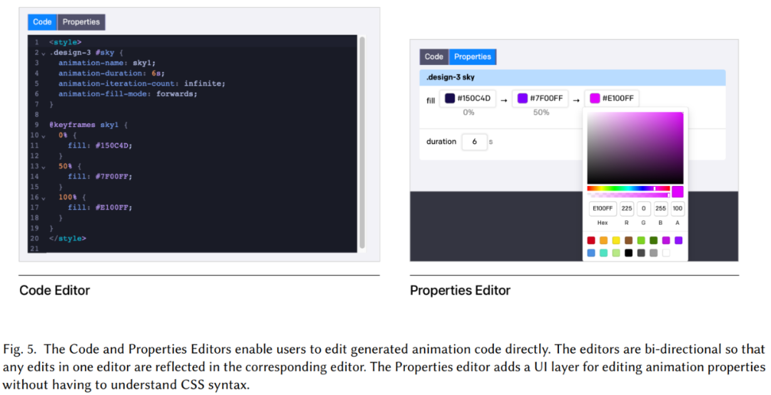Collapse the 50% keyframe block on line 13
This screenshot has height=395, width=771.
pos(44,166)
